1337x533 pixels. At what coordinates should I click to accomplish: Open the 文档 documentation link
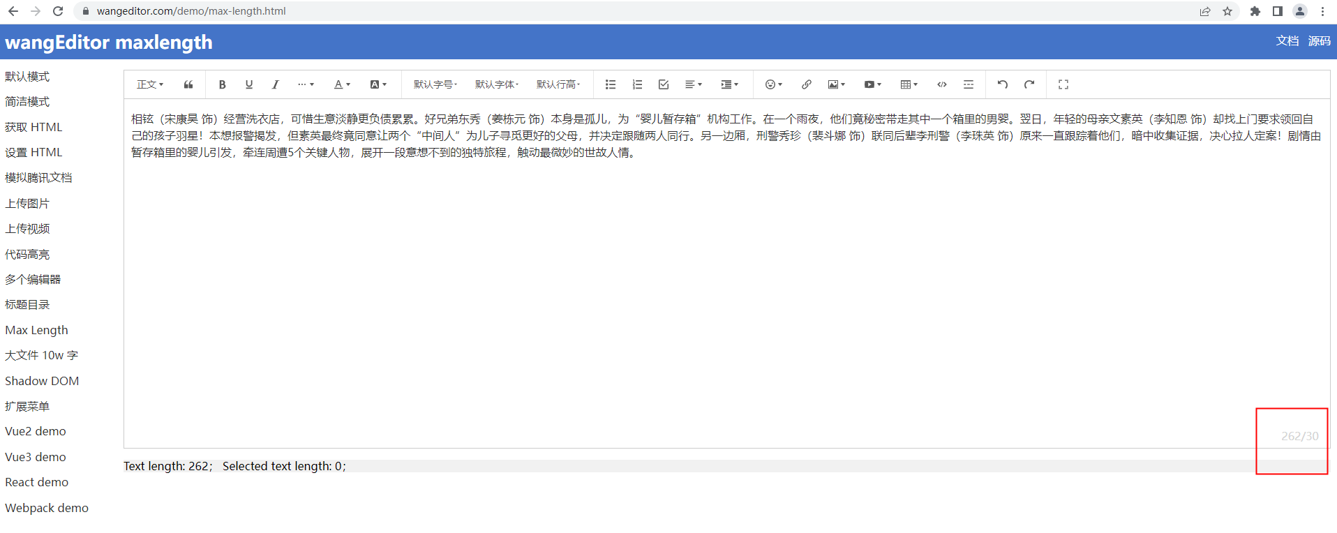1287,41
